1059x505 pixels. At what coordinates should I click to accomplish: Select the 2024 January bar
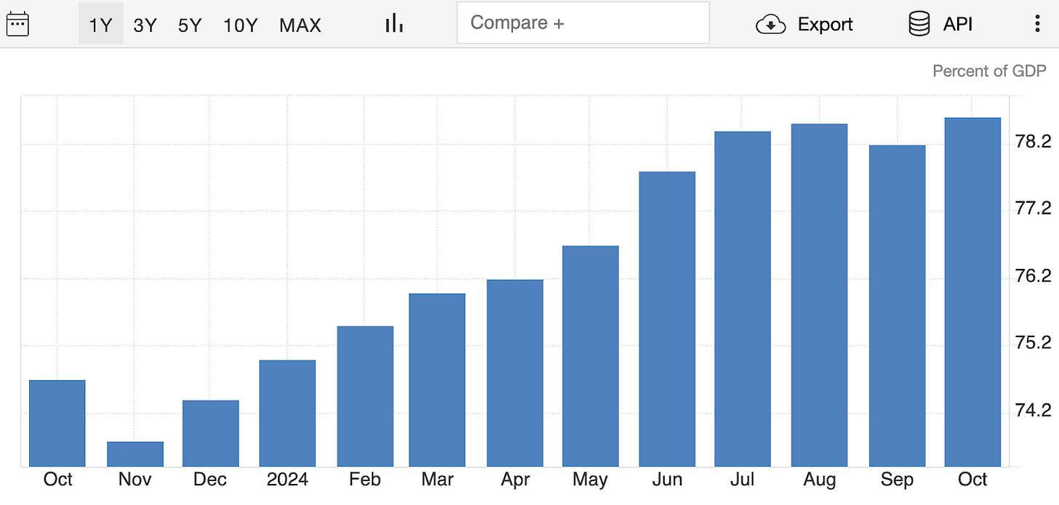point(287,413)
